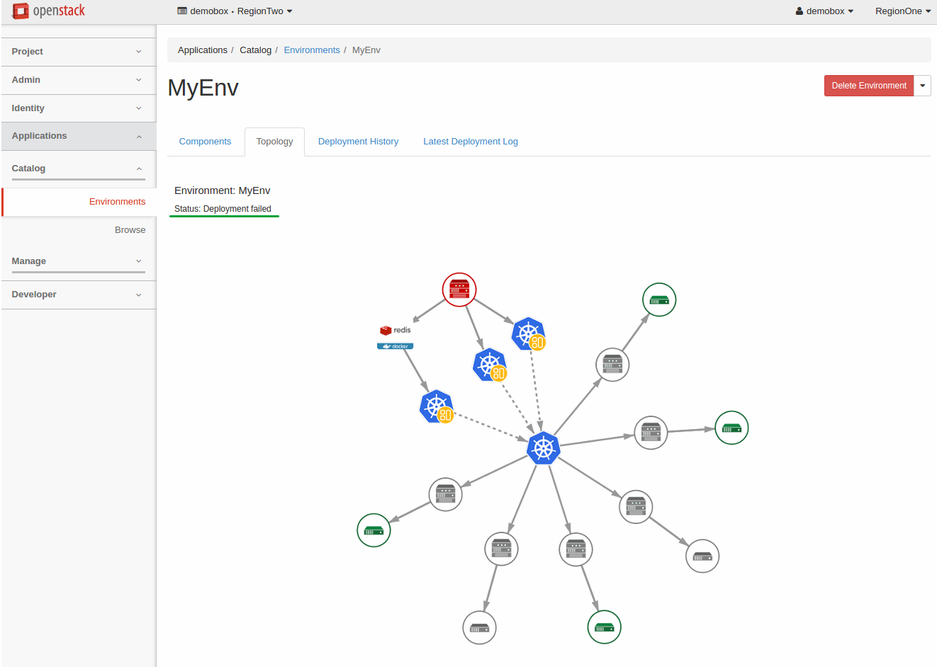Open the Deployment History tab

click(358, 142)
